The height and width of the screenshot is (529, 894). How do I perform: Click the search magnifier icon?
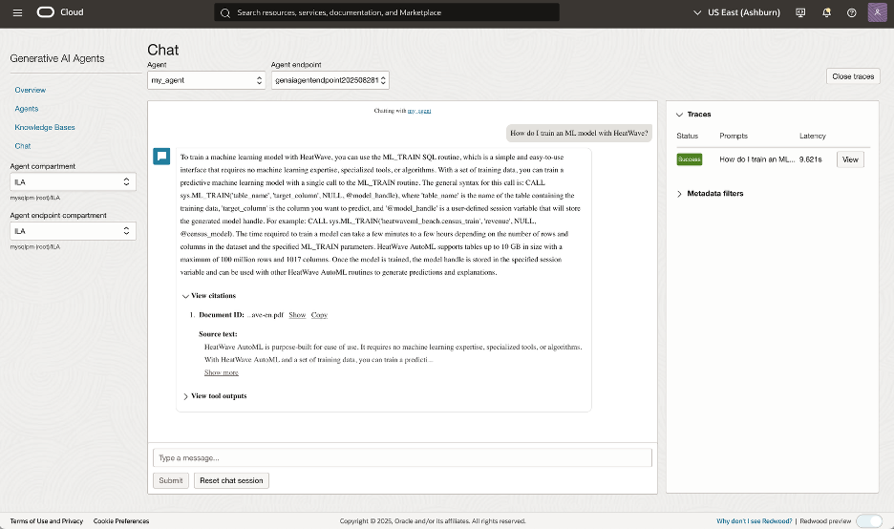[x=225, y=12]
